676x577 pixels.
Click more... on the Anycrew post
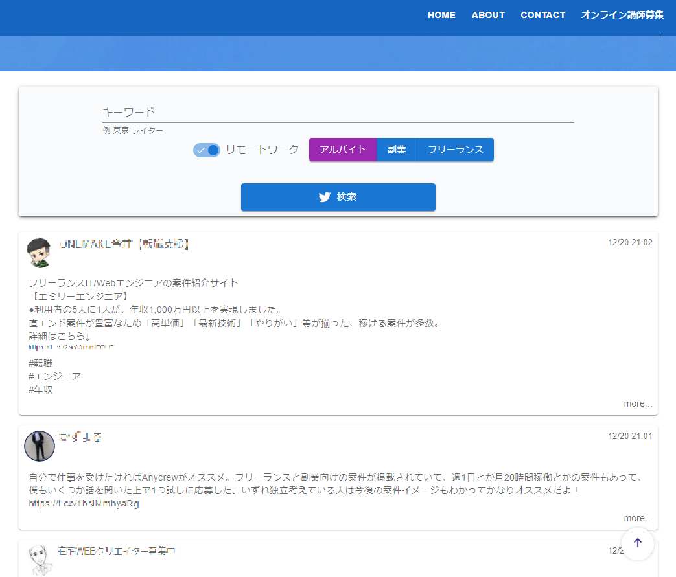pyautogui.click(x=638, y=518)
